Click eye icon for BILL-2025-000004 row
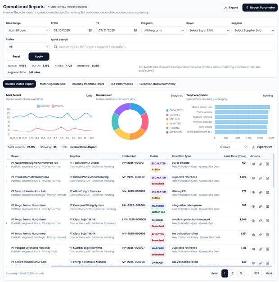Image resolution: width=279 pixels, height=282 pixels. [253, 207]
